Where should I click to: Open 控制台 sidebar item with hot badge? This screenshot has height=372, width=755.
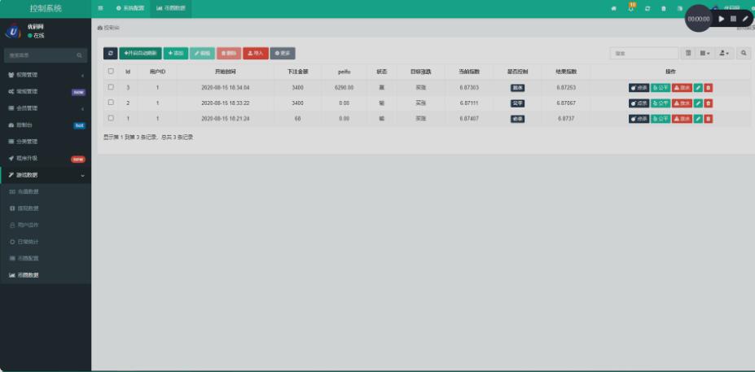point(46,125)
